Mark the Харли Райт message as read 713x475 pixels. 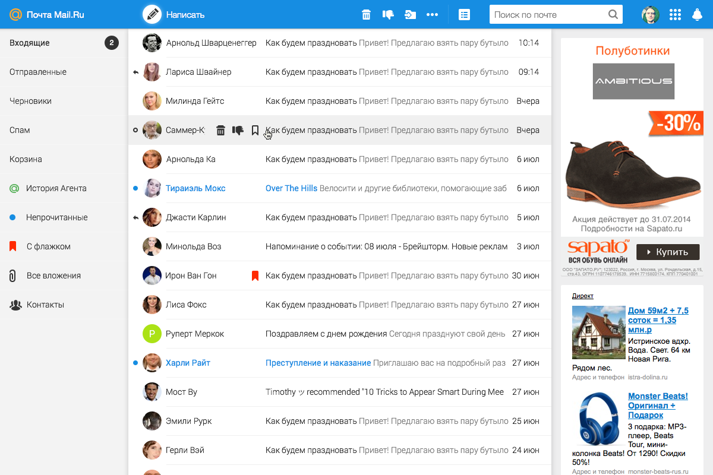[135, 363]
